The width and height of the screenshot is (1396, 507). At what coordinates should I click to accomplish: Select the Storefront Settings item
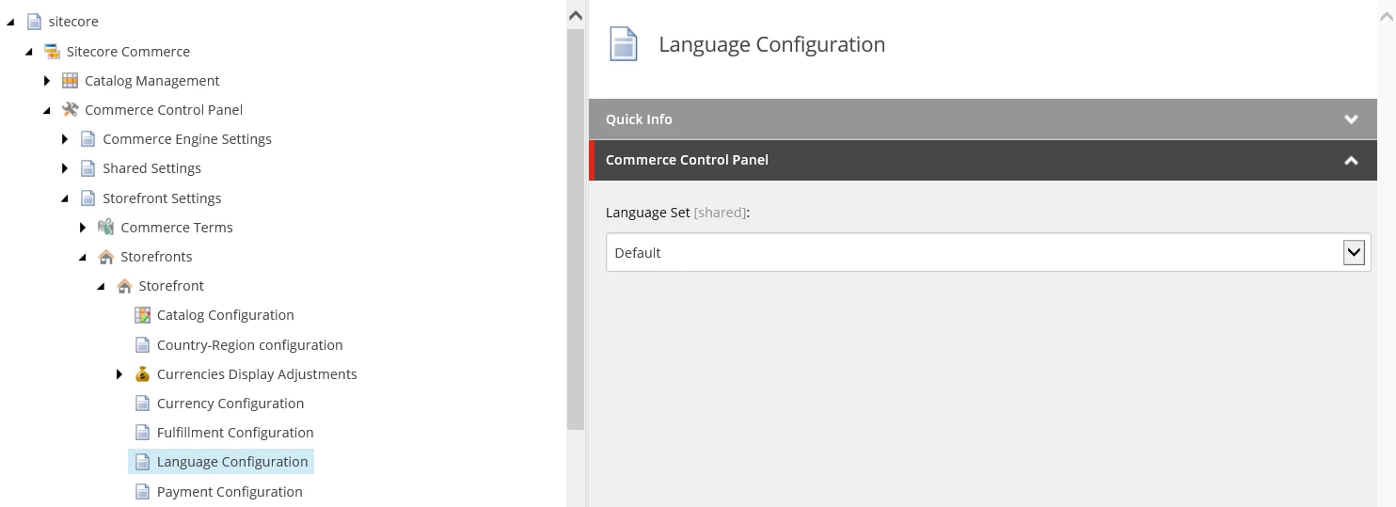coord(162,198)
